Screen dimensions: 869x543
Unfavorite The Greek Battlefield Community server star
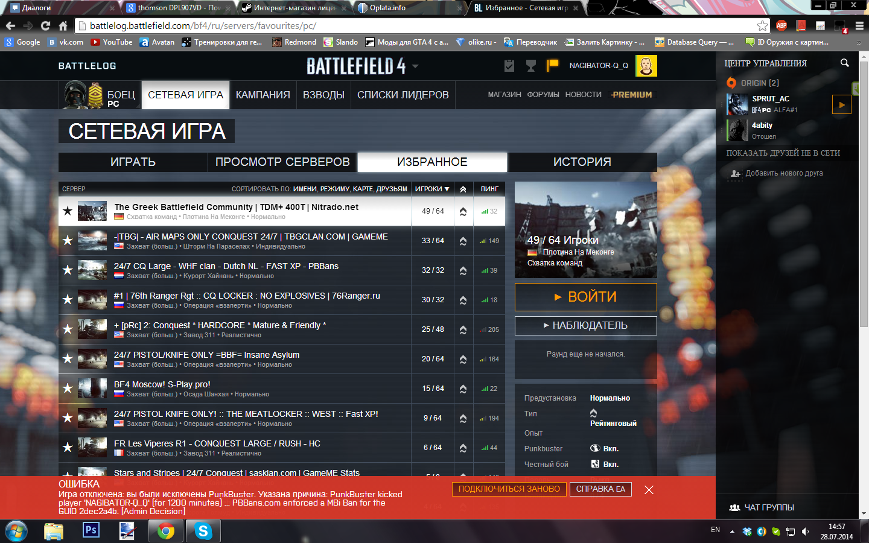pyautogui.click(x=68, y=211)
